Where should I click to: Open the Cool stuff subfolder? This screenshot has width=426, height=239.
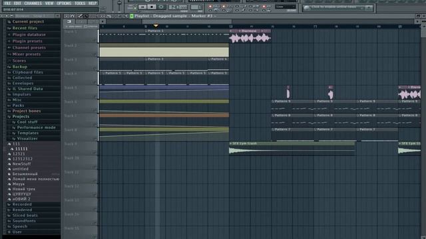click(27, 122)
